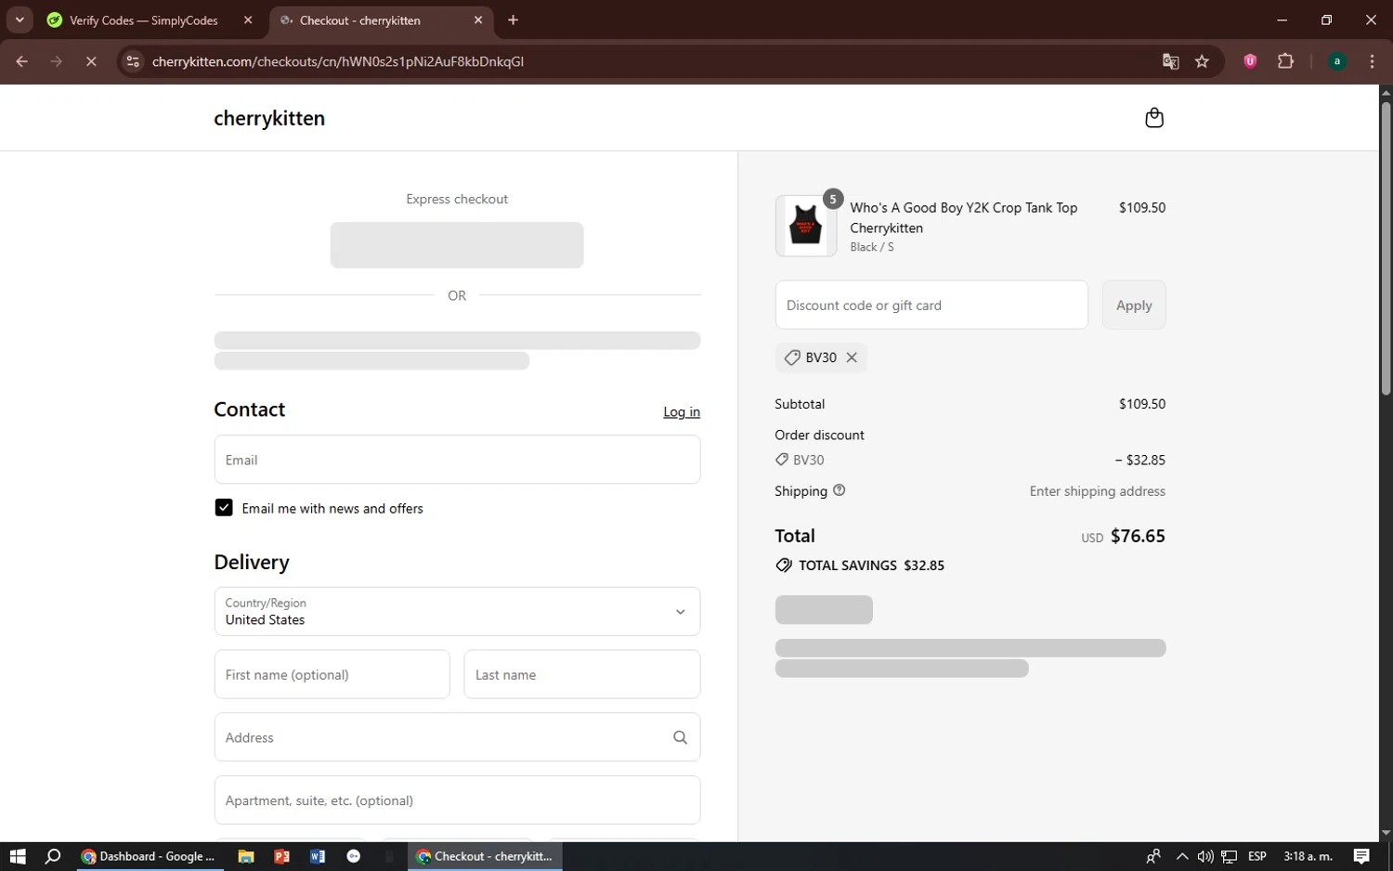This screenshot has width=1393, height=871.
Task: Open the round white taskbar app icon
Action: (354, 856)
